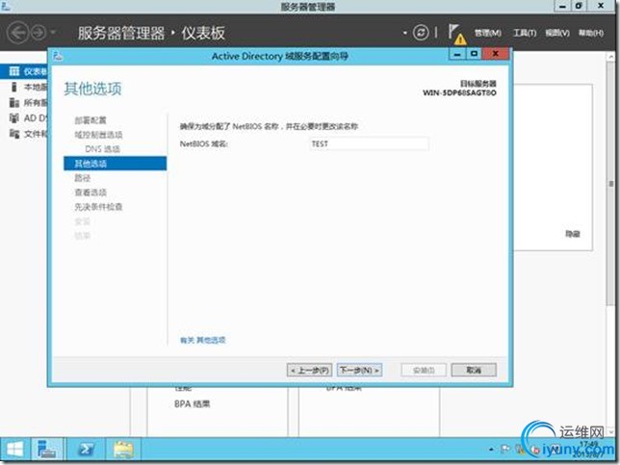Image resolution: width=620 pixels, height=465 pixels.
Task: Click the 上一步(P) previous button
Action: pyautogui.click(x=310, y=371)
